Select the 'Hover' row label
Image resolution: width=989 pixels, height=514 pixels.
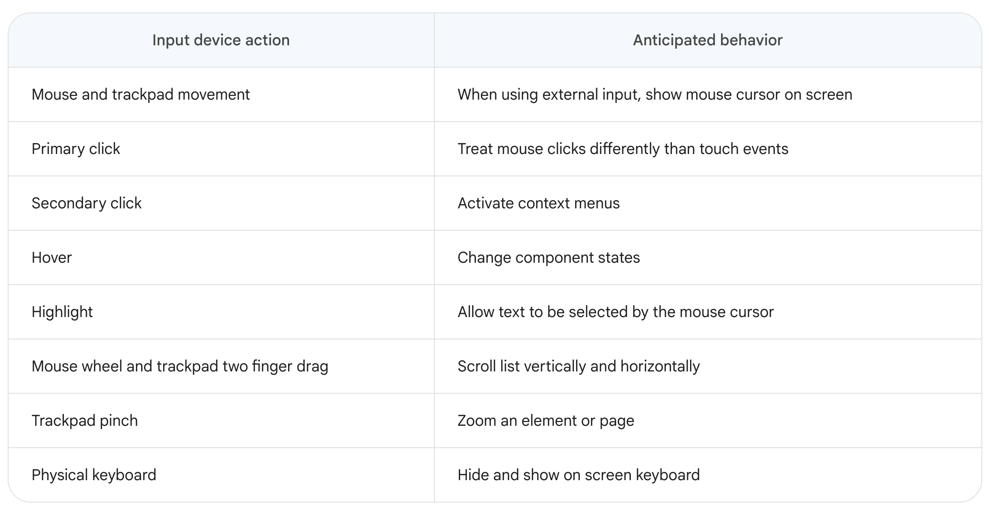[52, 257]
